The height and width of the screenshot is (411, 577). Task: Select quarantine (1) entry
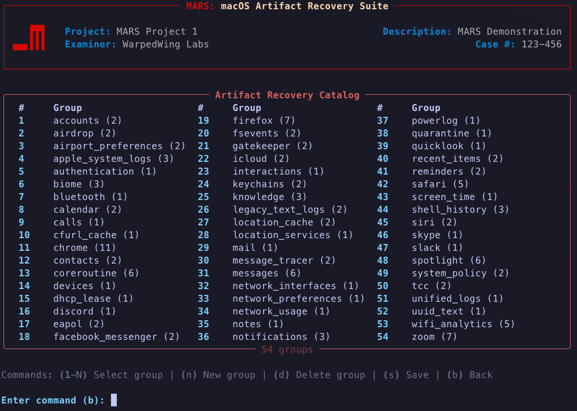(x=452, y=133)
